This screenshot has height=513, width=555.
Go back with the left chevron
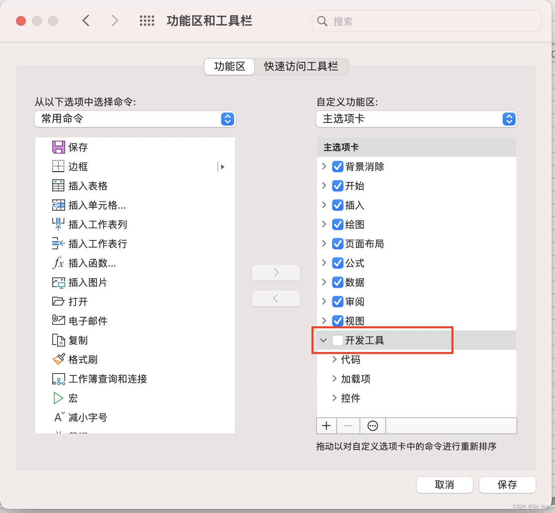[x=86, y=21]
